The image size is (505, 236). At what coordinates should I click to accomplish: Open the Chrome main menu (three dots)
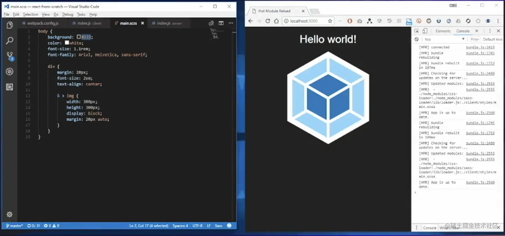point(498,21)
